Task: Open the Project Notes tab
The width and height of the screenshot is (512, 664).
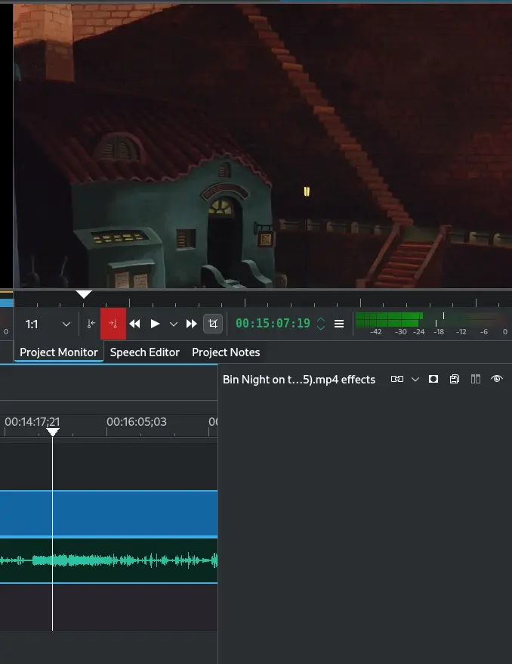Action: click(226, 352)
